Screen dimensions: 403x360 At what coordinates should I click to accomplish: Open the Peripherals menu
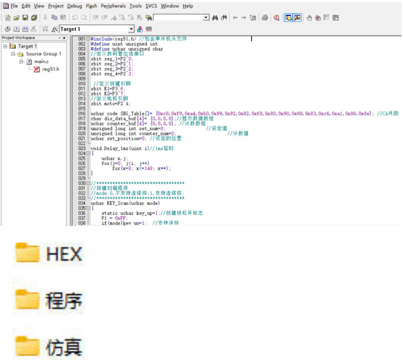click(x=113, y=6)
